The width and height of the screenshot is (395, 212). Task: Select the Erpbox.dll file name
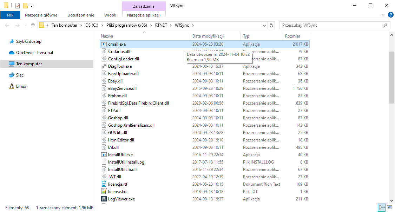click(117, 96)
